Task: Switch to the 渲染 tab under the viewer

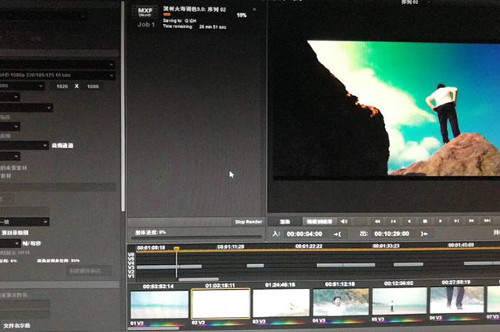Action: coord(285,221)
